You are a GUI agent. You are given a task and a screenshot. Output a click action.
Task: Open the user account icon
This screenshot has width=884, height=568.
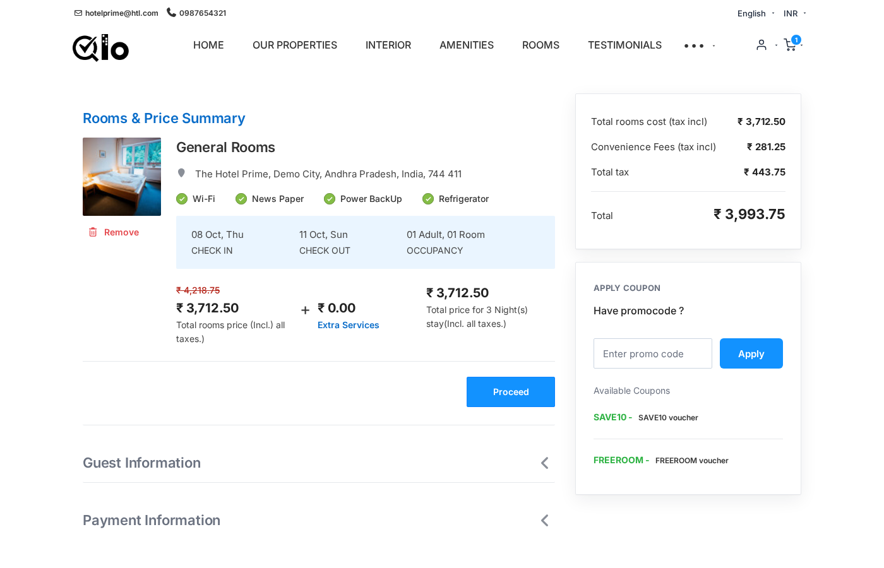click(x=762, y=45)
